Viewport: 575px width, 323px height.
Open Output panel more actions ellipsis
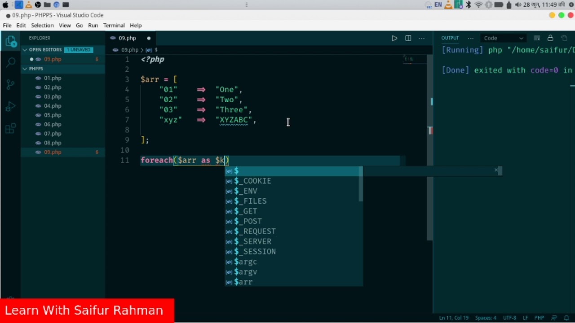(x=470, y=38)
